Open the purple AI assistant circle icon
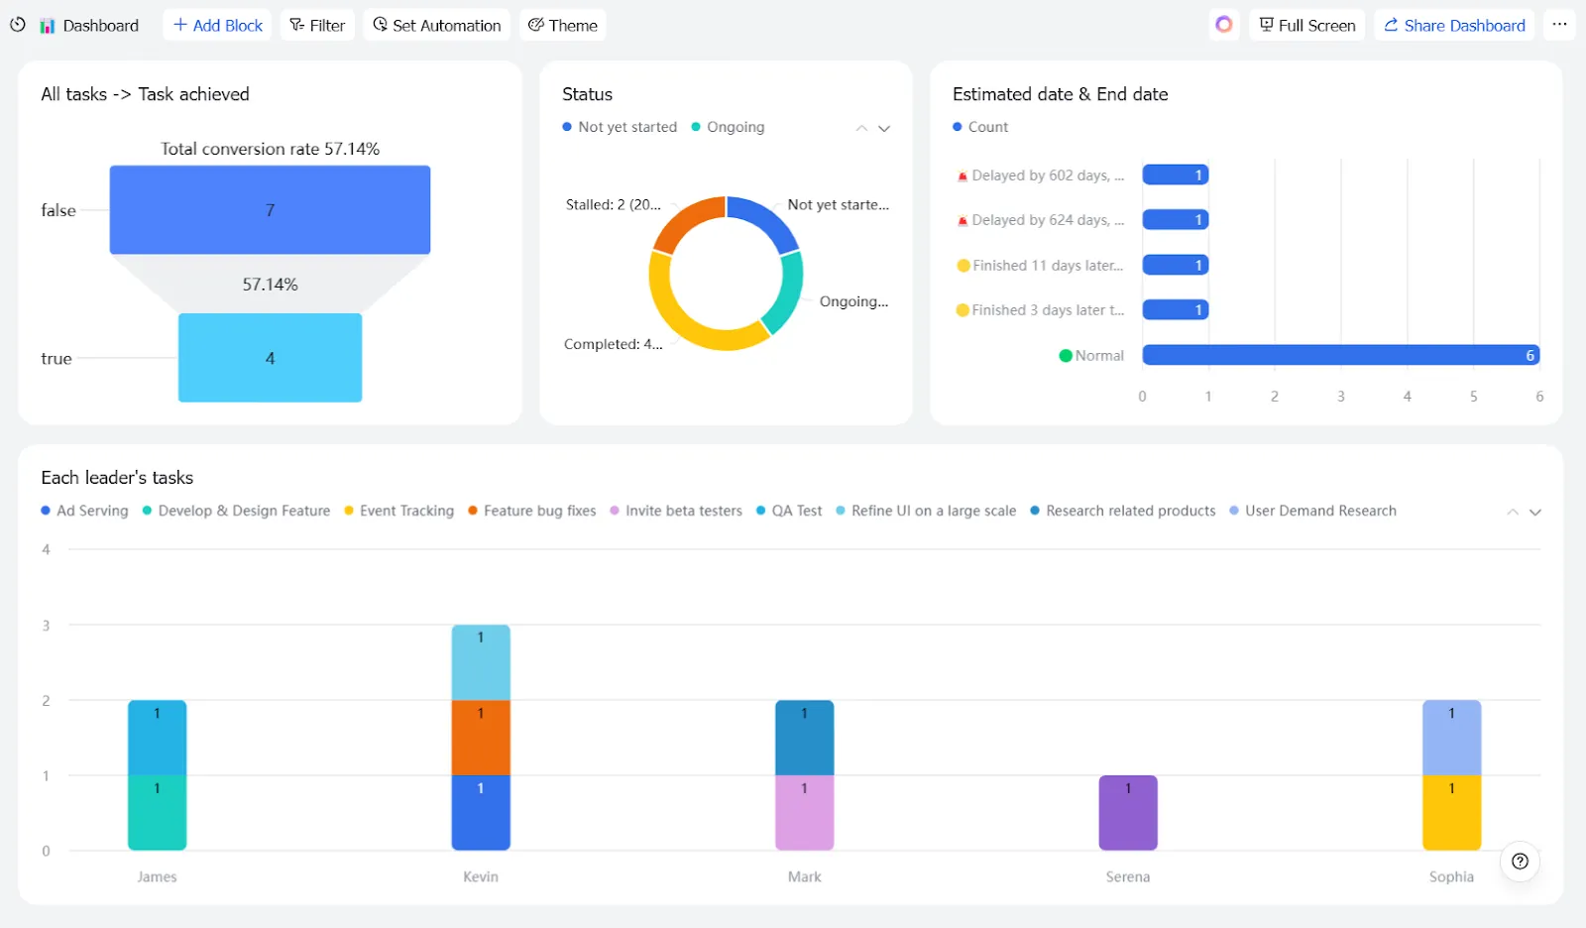This screenshot has width=1586, height=928. pos(1224,25)
